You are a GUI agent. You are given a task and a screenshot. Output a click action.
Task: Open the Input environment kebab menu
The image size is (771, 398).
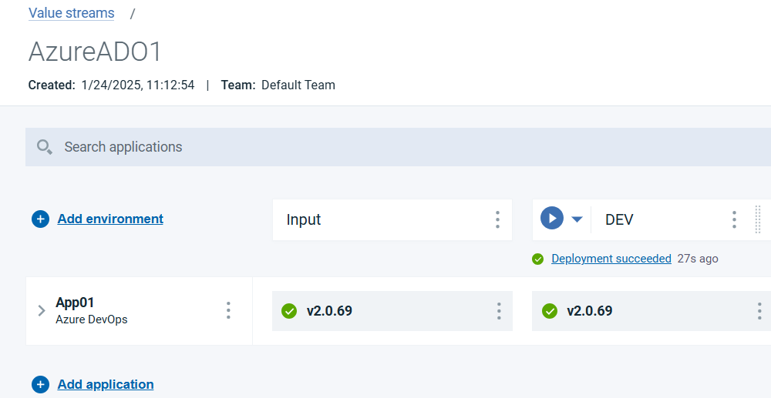497,219
